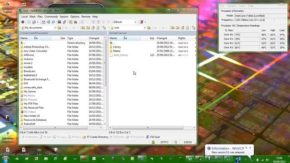Select the Arduino folder
This screenshot has height=163, width=290.
click(x=28, y=59)
